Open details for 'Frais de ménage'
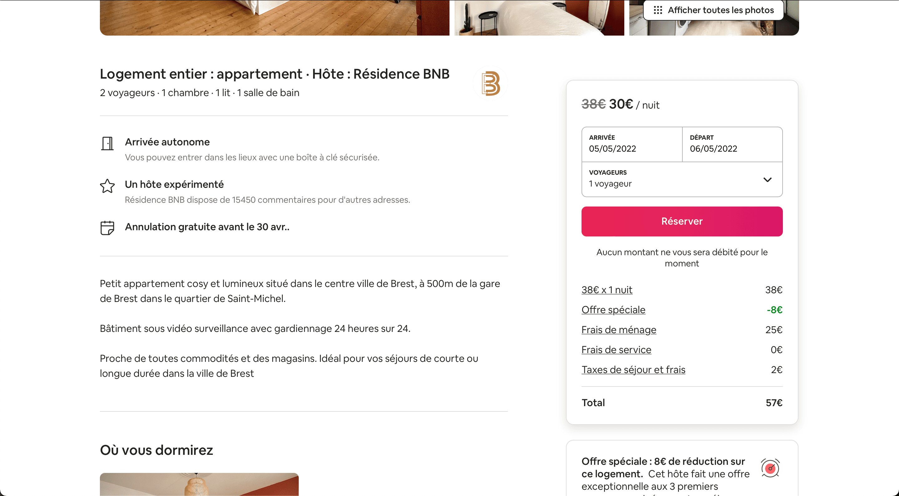The width and height of the screenshot is (899, 496). (618, 330)
